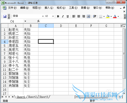The image size is (127, 103).
Task: Go to first sheet tab arrow
Action: pyautogui.click(x=2, y=97)
